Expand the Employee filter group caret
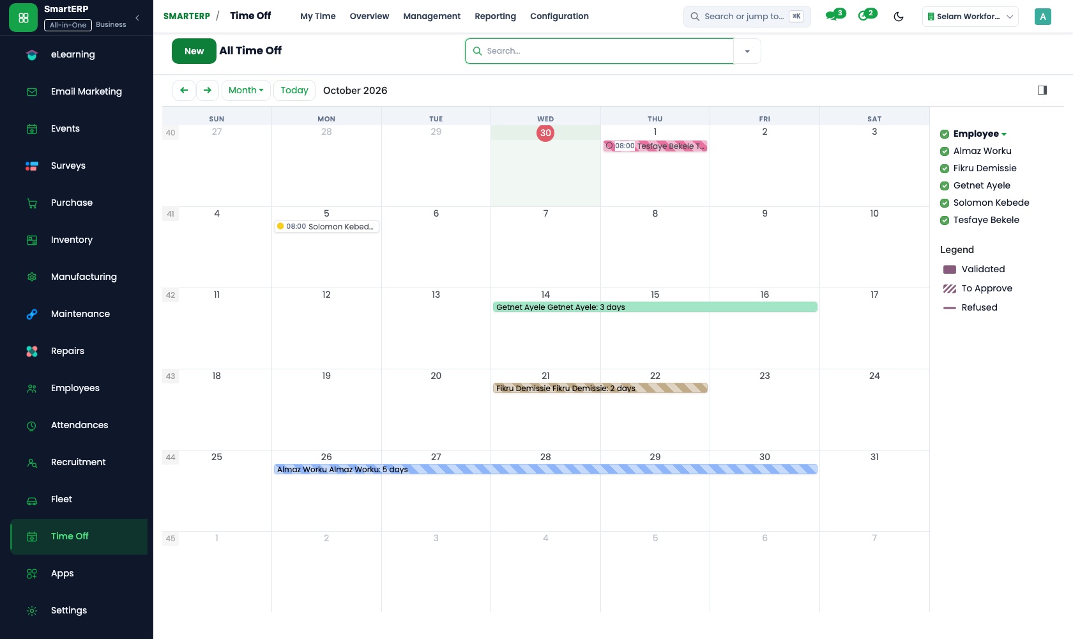Image resolution: width=1073 pixels, height=639 pixels. point(1004,134)
